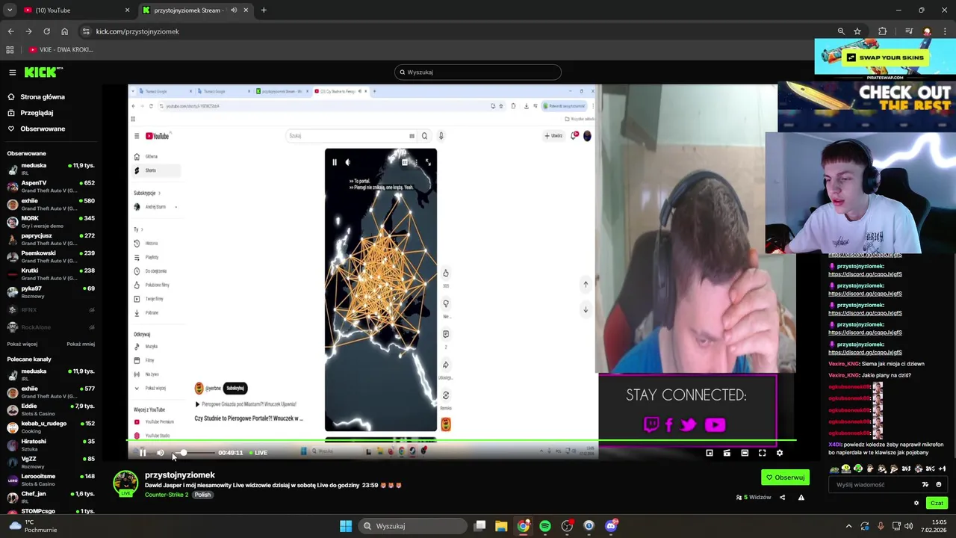This screenshot has width=956, height=538.
Task: Enter fullscreen on the stream player
Action: [x=762, y=453]
